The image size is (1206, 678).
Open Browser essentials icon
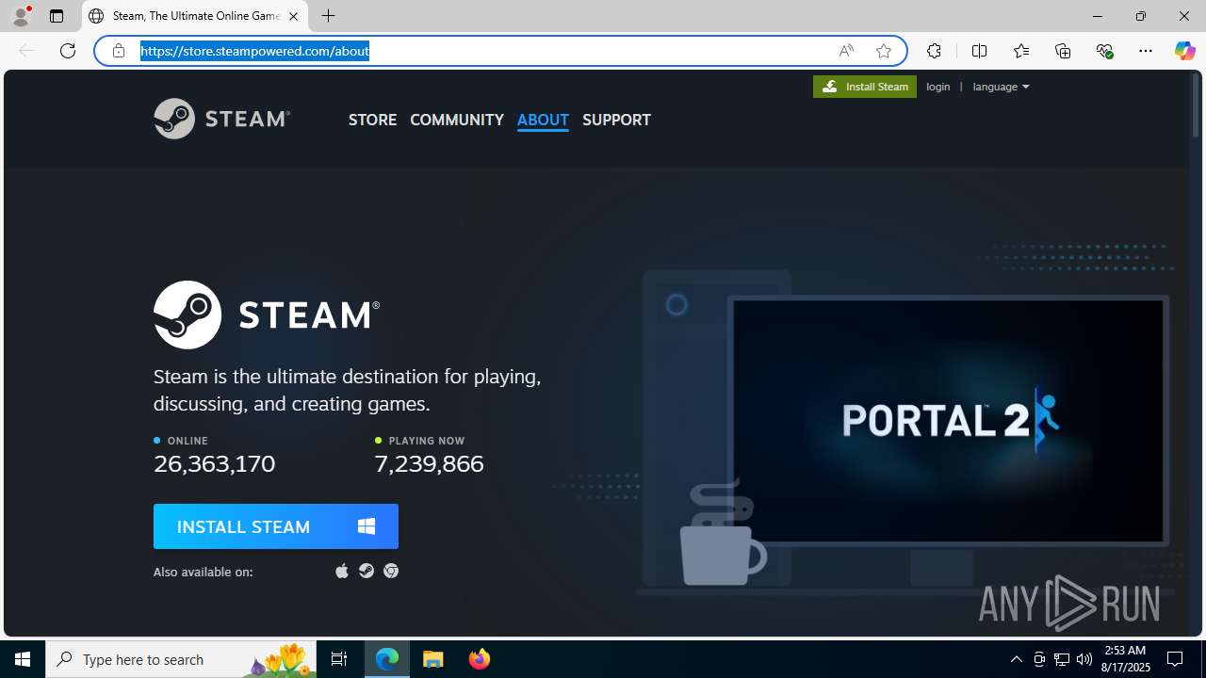pos(1104,51)
